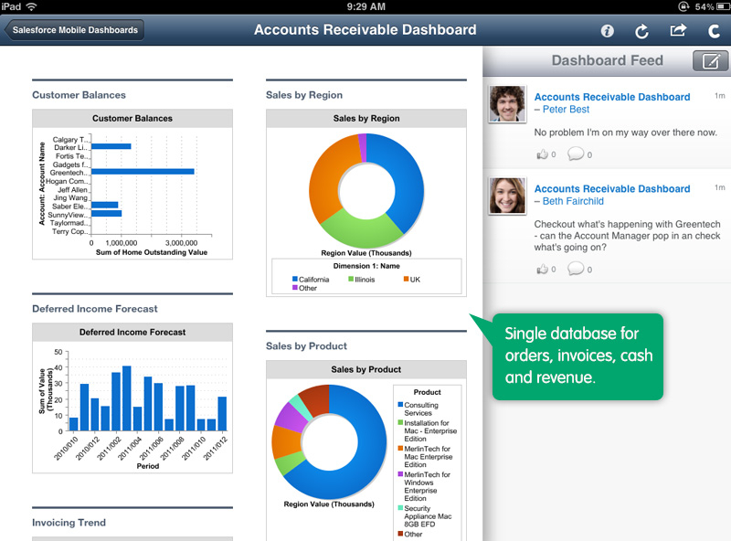
Task: Tap 'Installation for Mac - Enterprise Edition' legend entry
Action: (428, 431)
